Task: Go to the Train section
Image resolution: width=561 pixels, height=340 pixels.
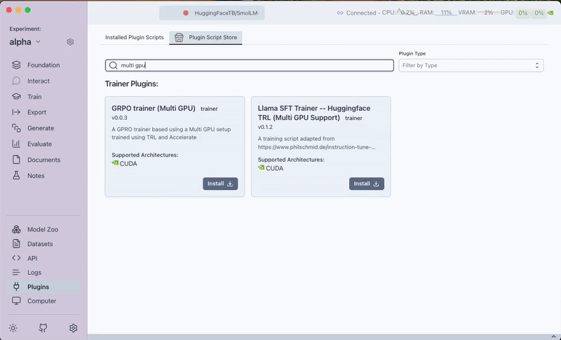Action: pos(34,97)
